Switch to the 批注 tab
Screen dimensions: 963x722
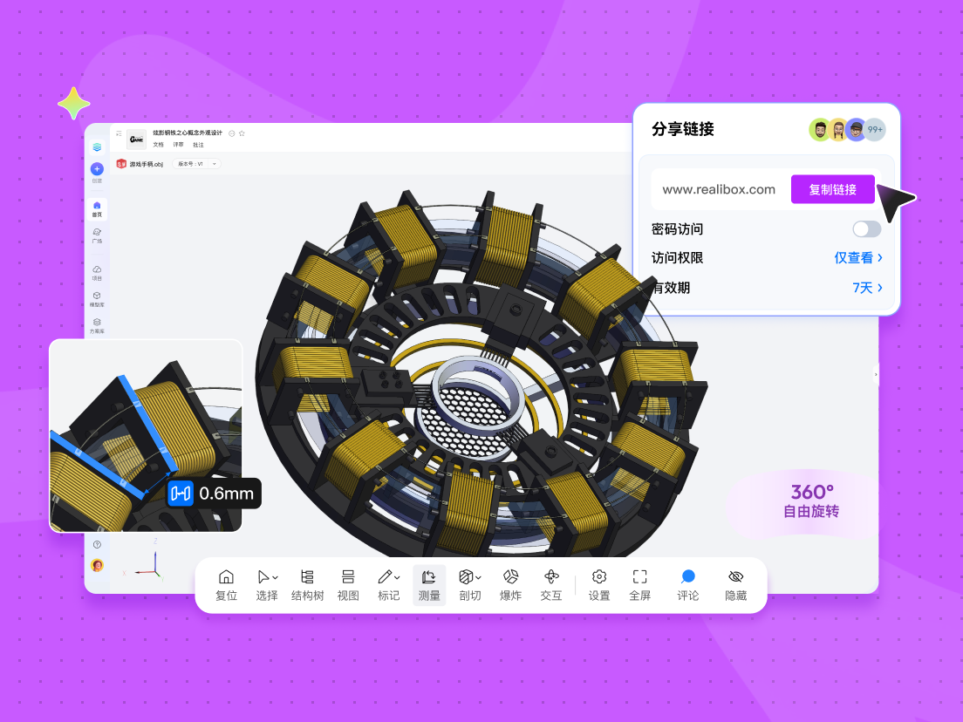pos(198,145)
